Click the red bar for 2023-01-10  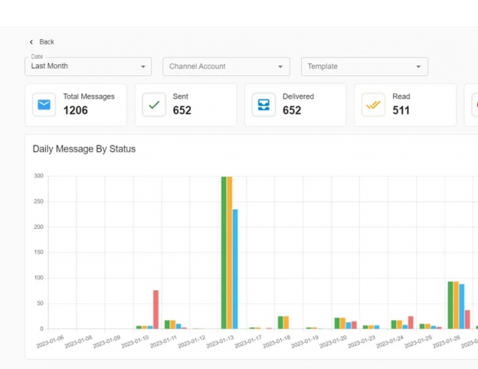[156, 310]
